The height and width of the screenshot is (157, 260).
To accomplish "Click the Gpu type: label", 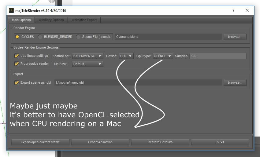I will click(x=143, y=56).
